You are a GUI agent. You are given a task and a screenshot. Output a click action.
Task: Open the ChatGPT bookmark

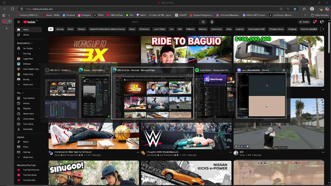[x=181, y=15]
